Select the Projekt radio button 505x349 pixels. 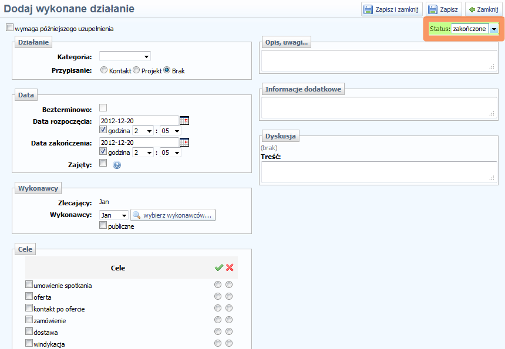[x=136, y=70]
